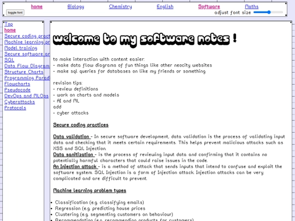Image resolution: width=295 pixels, height=221 pixels.
Task: Open the Software nav link
Action: (209, 7)
